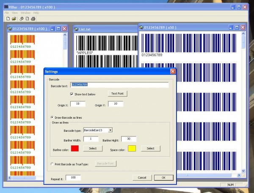Choose Print Barcode as TrueType radio button
The image size is (254, 193).
point(52,164)
